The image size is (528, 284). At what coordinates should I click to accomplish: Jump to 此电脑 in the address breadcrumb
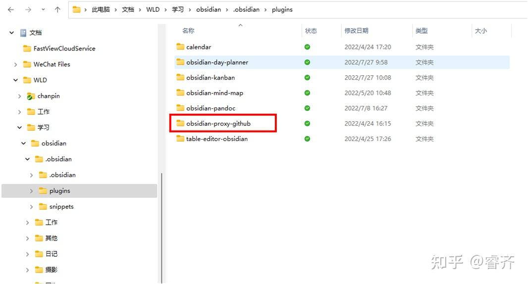(x=101, y=9)
